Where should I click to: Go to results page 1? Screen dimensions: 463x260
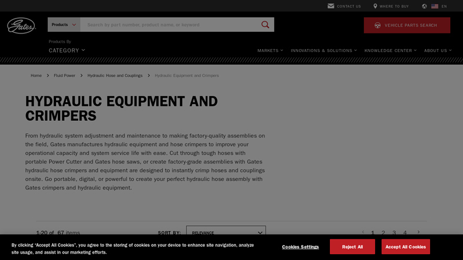point(373,232)
